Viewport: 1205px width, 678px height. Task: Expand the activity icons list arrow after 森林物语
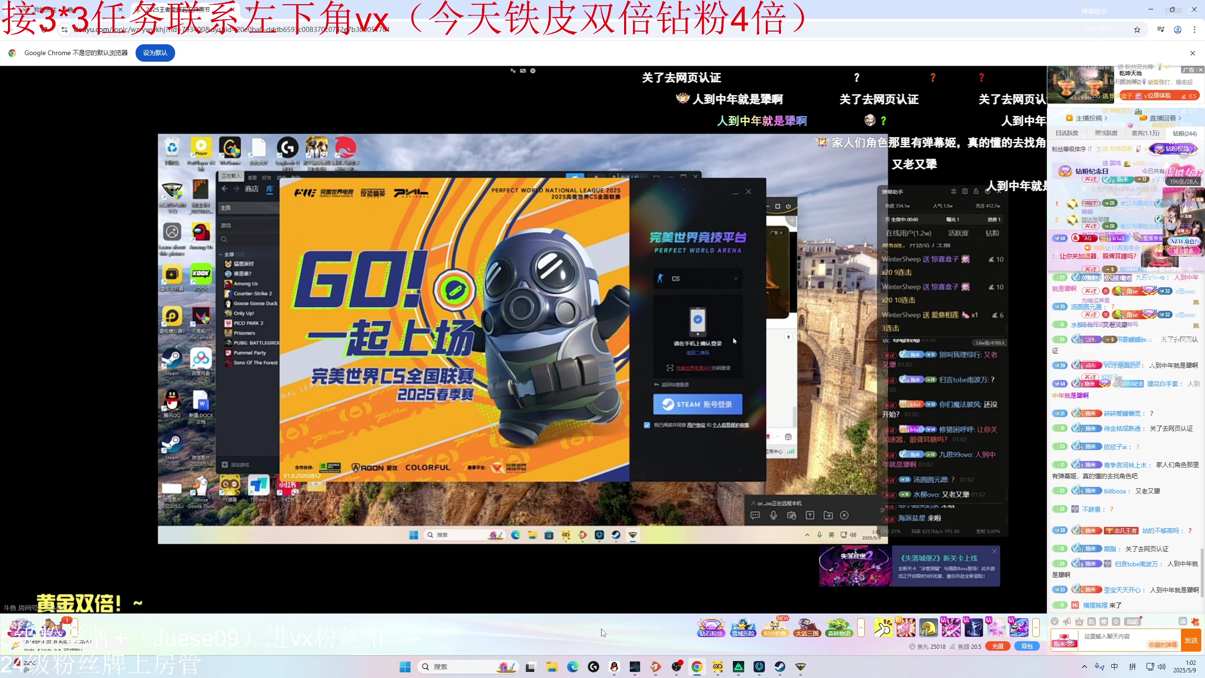click(x=861, y=628)
